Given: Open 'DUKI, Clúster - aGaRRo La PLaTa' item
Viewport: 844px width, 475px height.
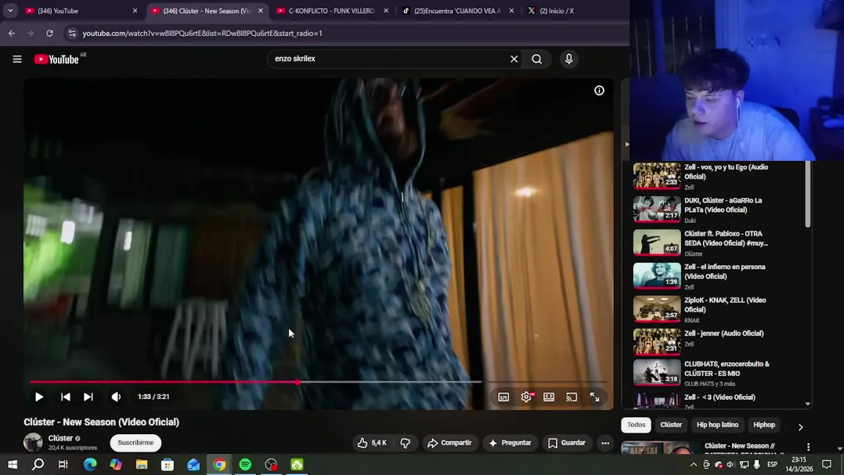Looking at the screenshot, I should pyautogui.click(x=716, y=210).
